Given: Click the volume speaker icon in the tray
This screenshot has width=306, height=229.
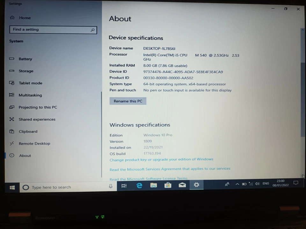Looking at the screenshot, I should click(x=257, y=184).
